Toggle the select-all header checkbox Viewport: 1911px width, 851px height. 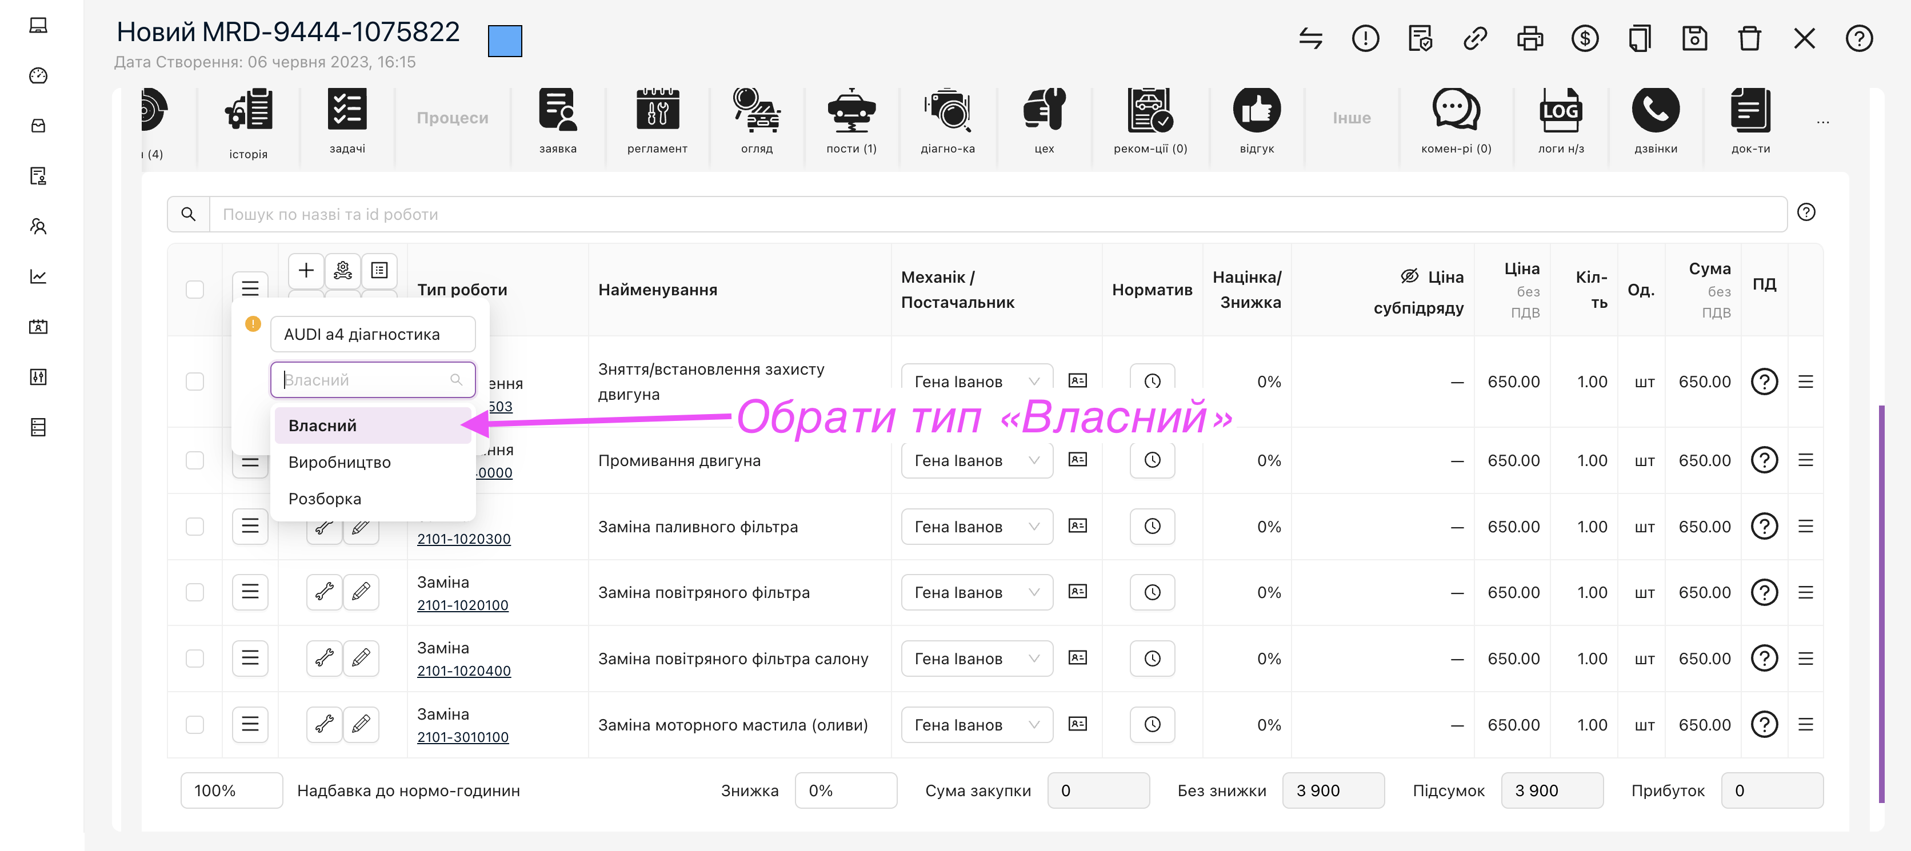(x=194, y=289)
